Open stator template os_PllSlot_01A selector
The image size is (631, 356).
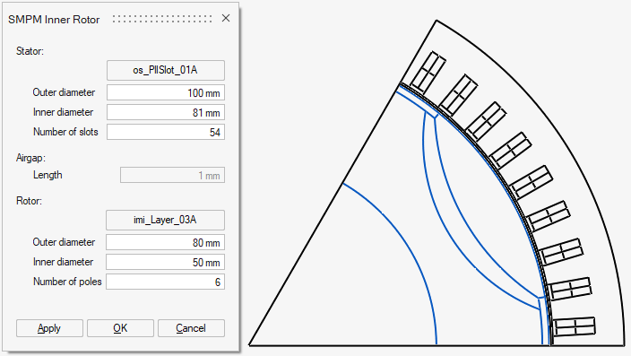[x=166, y=71]
